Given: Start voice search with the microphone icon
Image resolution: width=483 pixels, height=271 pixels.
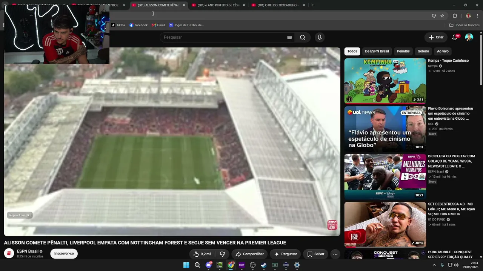Looking at the screenshot, I should [x=320, y=37].
